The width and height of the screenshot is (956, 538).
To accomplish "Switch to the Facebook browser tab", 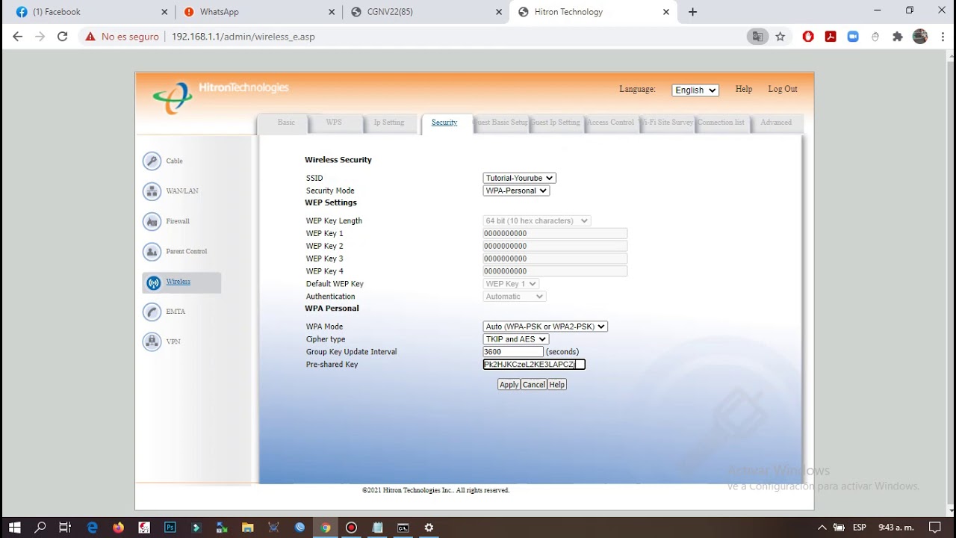I will tap(91, 12).
